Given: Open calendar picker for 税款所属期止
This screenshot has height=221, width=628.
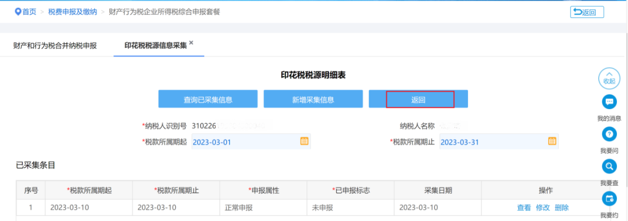Looking at the screenshot, I should pos(552,141).
